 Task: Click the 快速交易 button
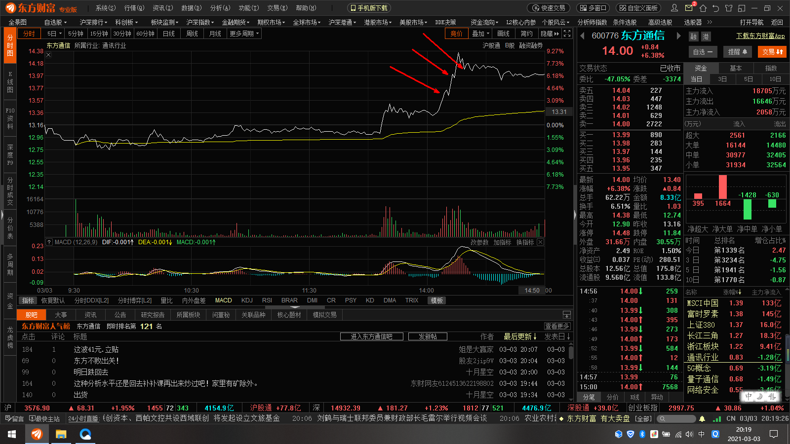(x=549, y=8)
